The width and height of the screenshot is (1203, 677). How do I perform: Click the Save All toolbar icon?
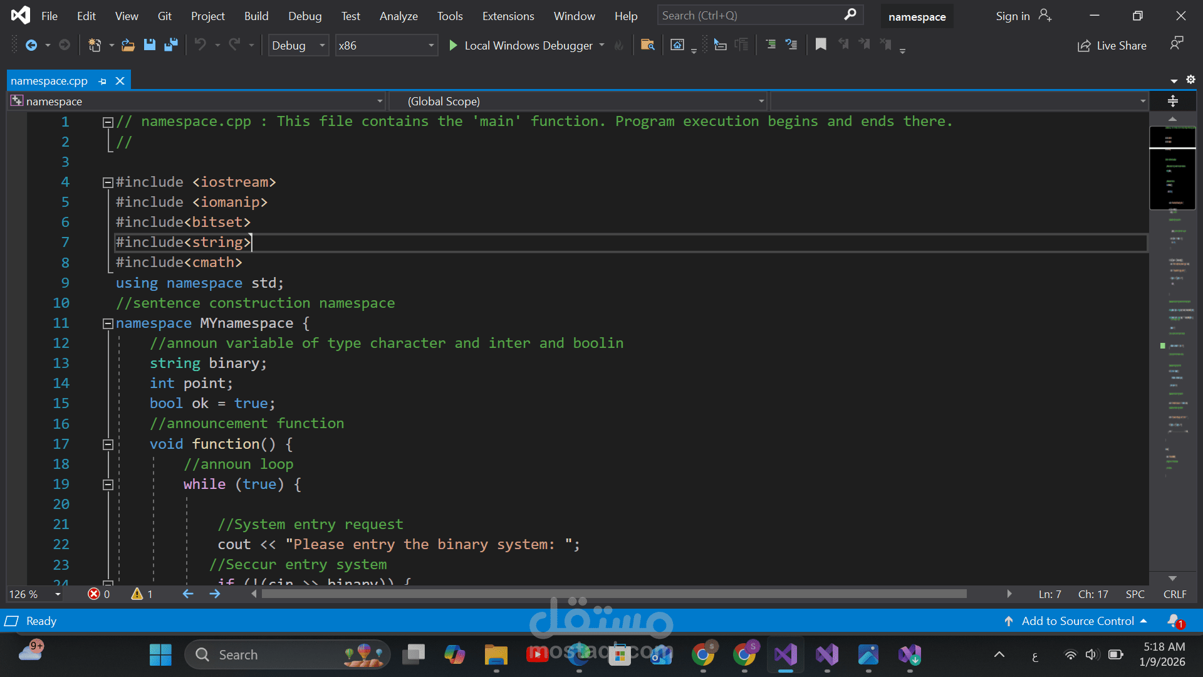(170, 45)
